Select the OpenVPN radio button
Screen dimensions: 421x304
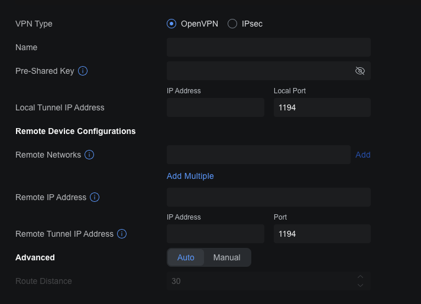pyautogui.click(x=172, y=24)
